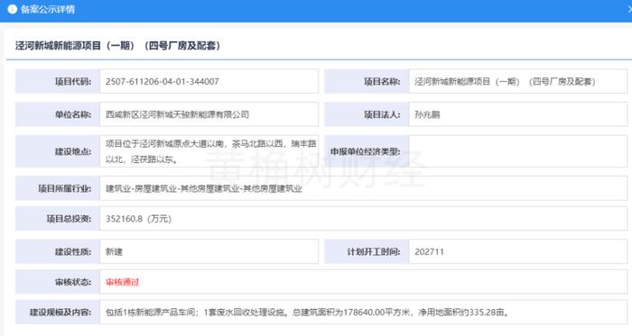Click the 项目代码 value field
The height and width of the screenshot is (336, 632).
click(x=209, y=82)
